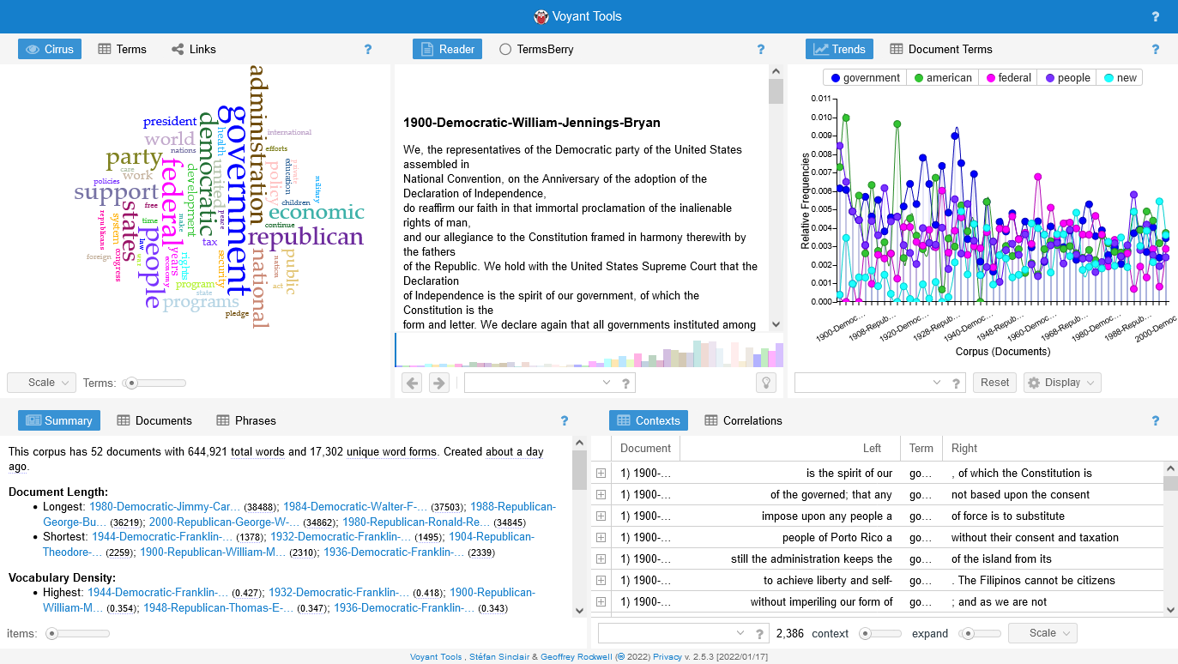Go to next Reader page arrow
Screen dimensions: 1178x664
(438, 383)
